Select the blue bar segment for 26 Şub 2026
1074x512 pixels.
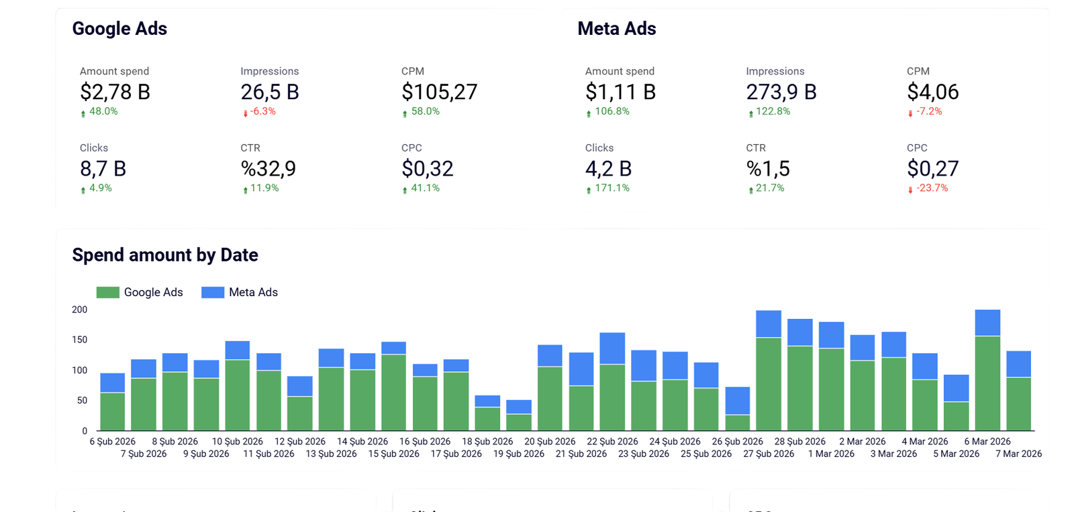(x=738, y=401)
